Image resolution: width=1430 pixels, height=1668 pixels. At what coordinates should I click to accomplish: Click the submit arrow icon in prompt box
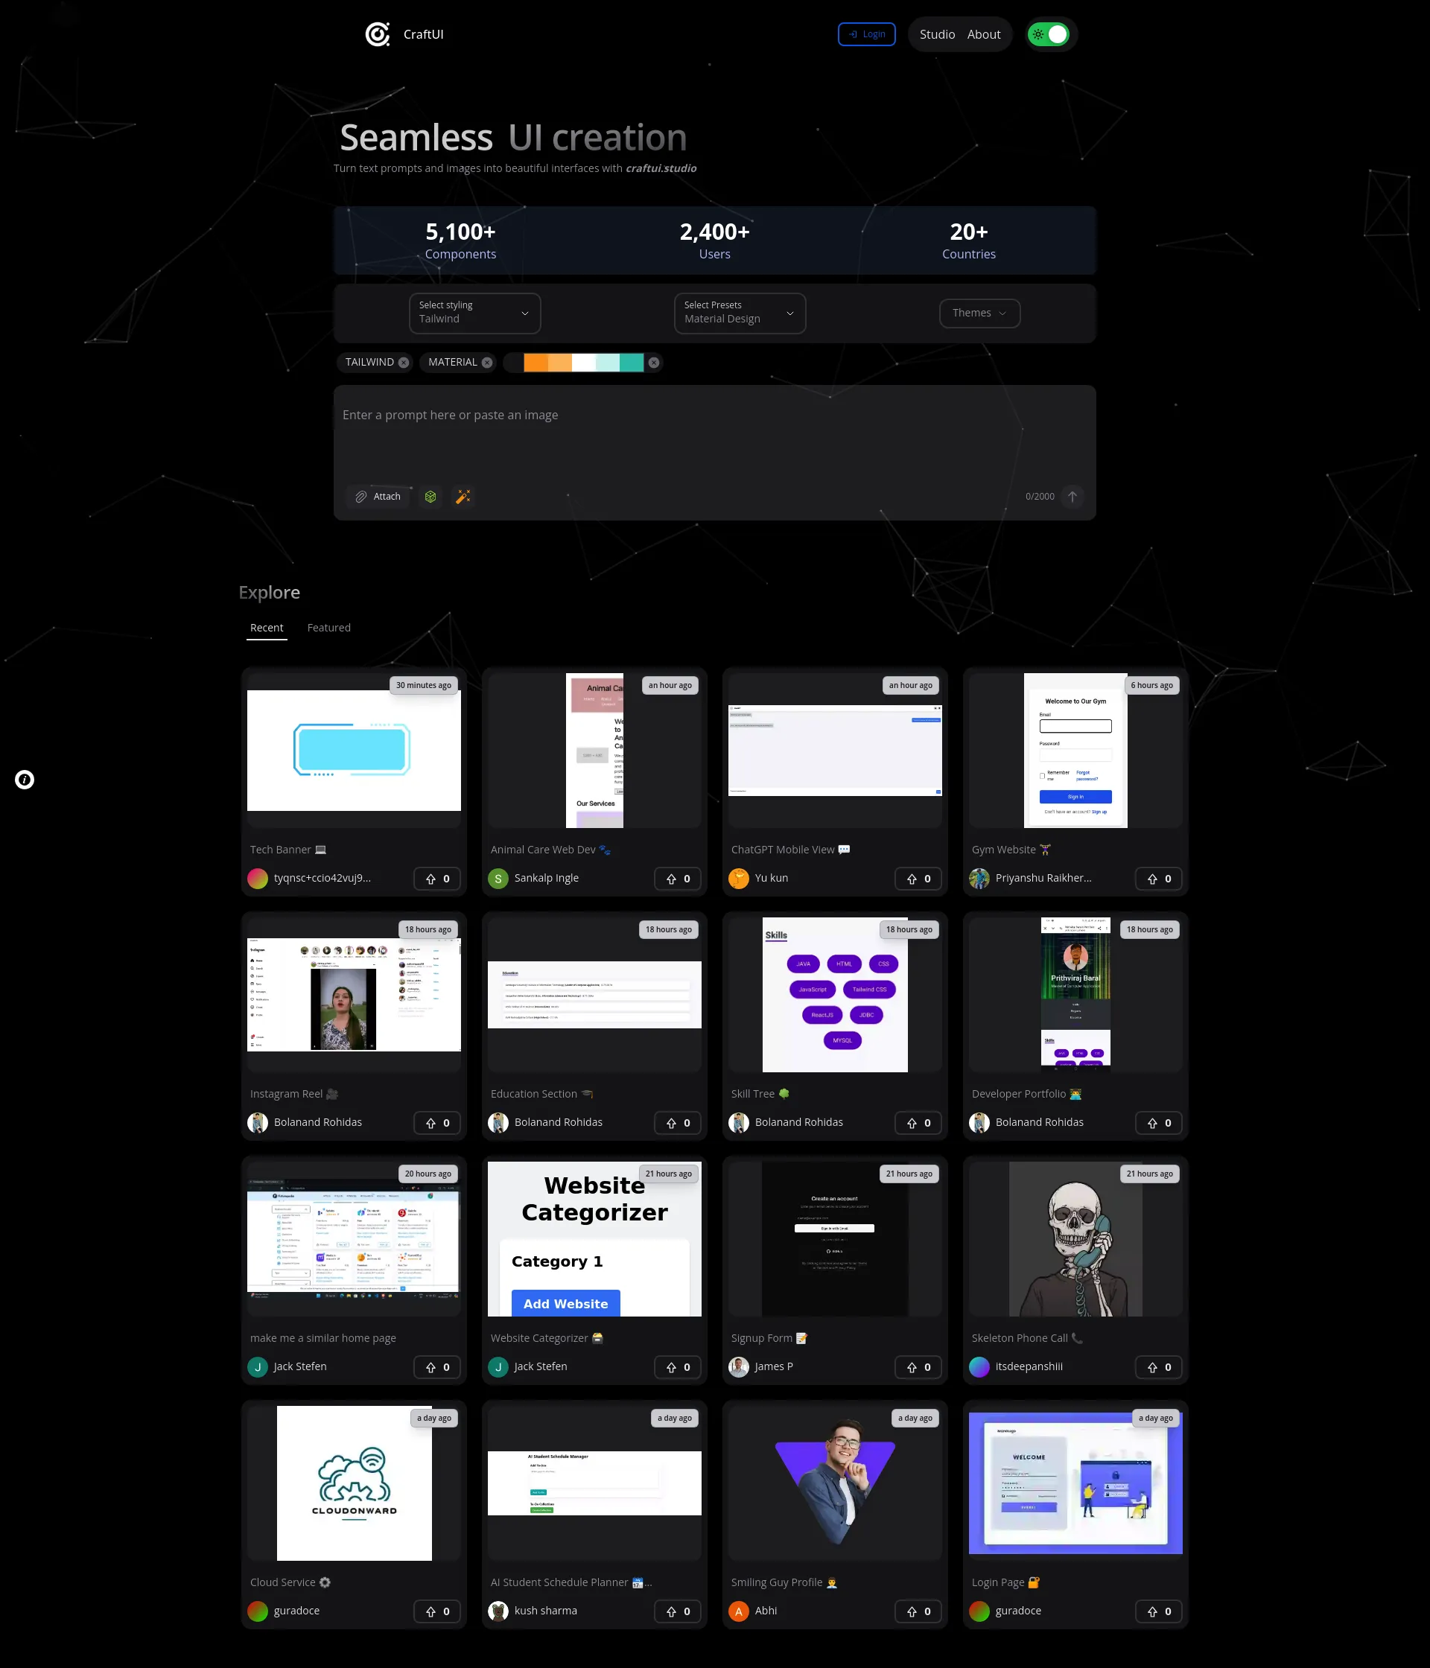pyautogui.click(x=1072, y=497)
